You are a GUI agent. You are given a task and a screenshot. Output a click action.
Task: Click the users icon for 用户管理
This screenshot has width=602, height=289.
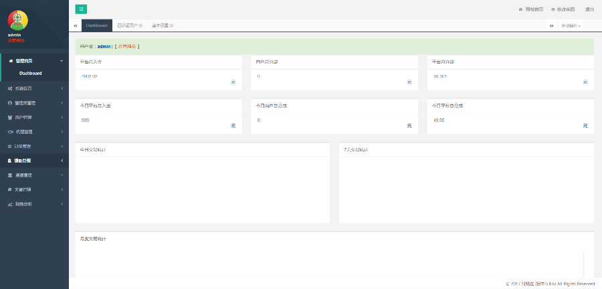point(10,117)
